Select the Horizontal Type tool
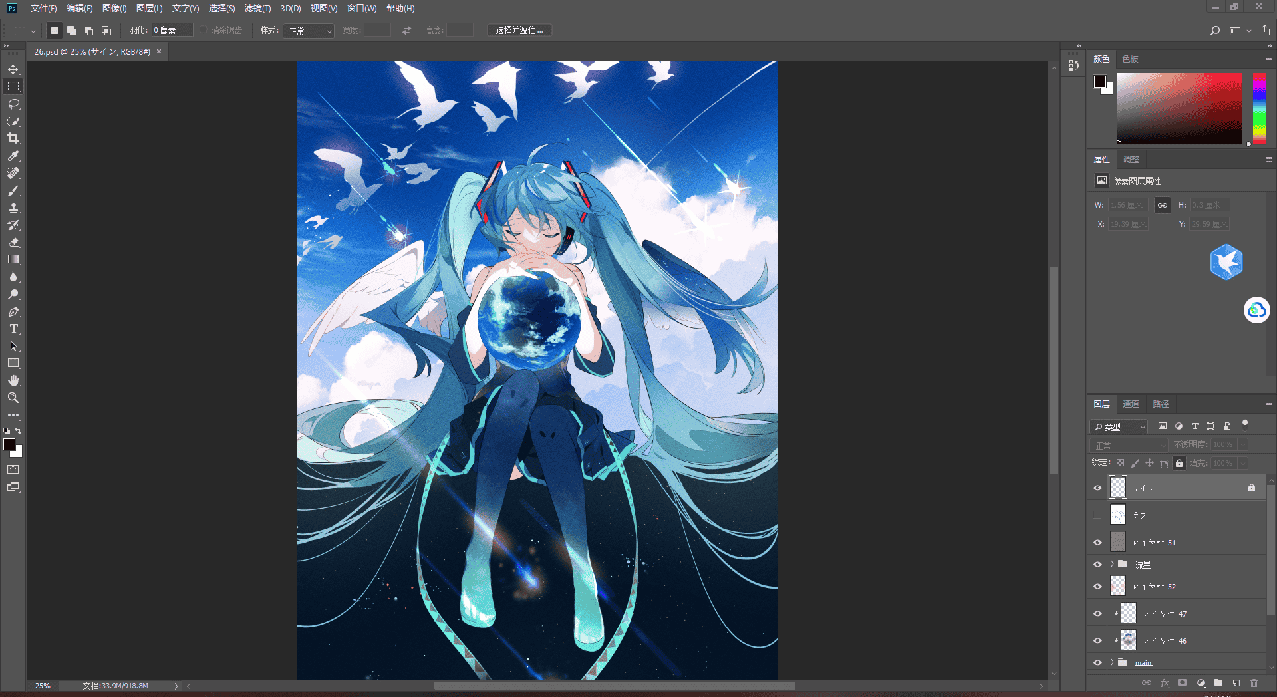1277x697 pixels. click(13, 329)
